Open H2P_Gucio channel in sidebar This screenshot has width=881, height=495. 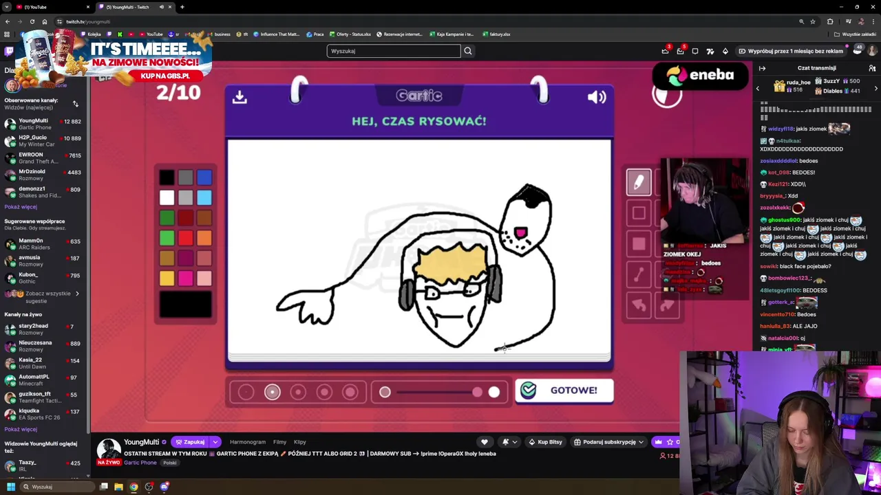point(44,141)
